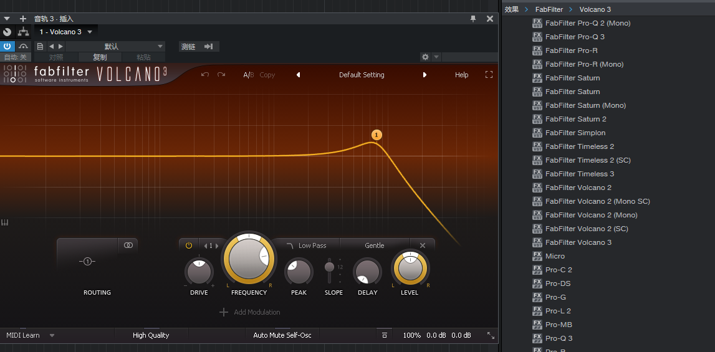Image resolution: width=715 pixels, height=352 pixels.
Task: Open the MIDI Learn dropdown arrow
Action: pos(52,335)
